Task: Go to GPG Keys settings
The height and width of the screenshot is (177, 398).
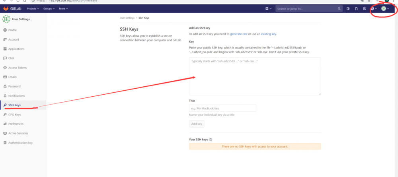Action: pos(14,115)
